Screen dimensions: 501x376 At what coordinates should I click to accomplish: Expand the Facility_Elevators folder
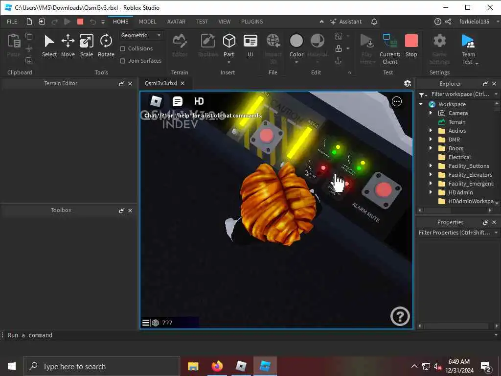[x=431, y=175]
